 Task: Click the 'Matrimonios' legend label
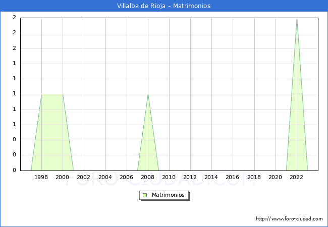click(168, 195)
